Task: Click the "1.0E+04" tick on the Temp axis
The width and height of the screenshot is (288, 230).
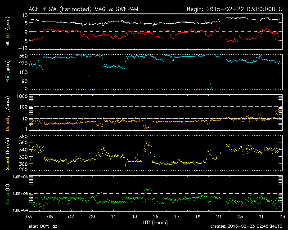Action: 20,210
